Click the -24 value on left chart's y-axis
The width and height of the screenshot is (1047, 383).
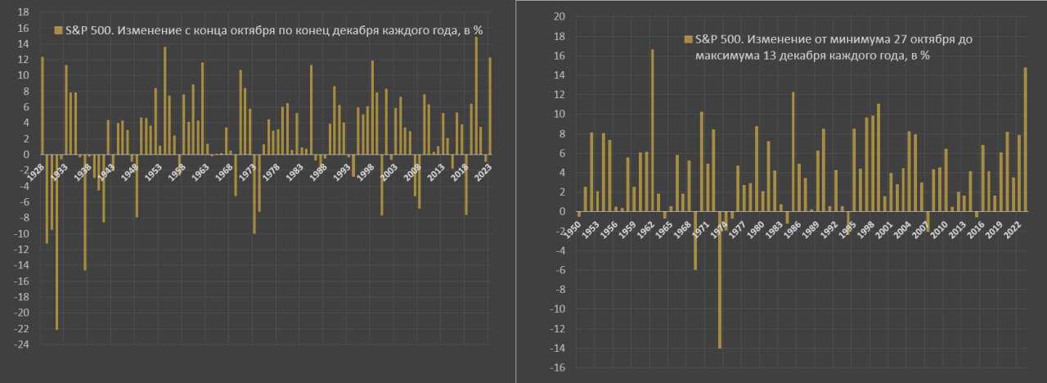tap(24, 345)
